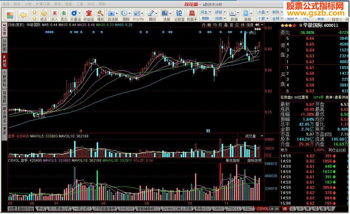Expand the 画线 dropdown arrow
This screenshot has height=214, width=350.
[x=156, y=13]
